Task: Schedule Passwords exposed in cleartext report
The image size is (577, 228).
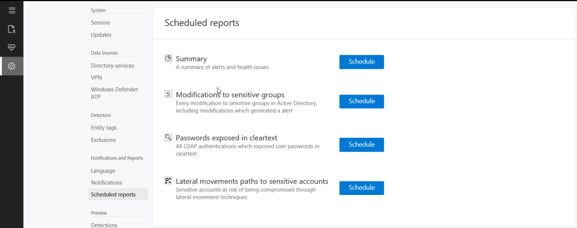Action: coord(361,145)
